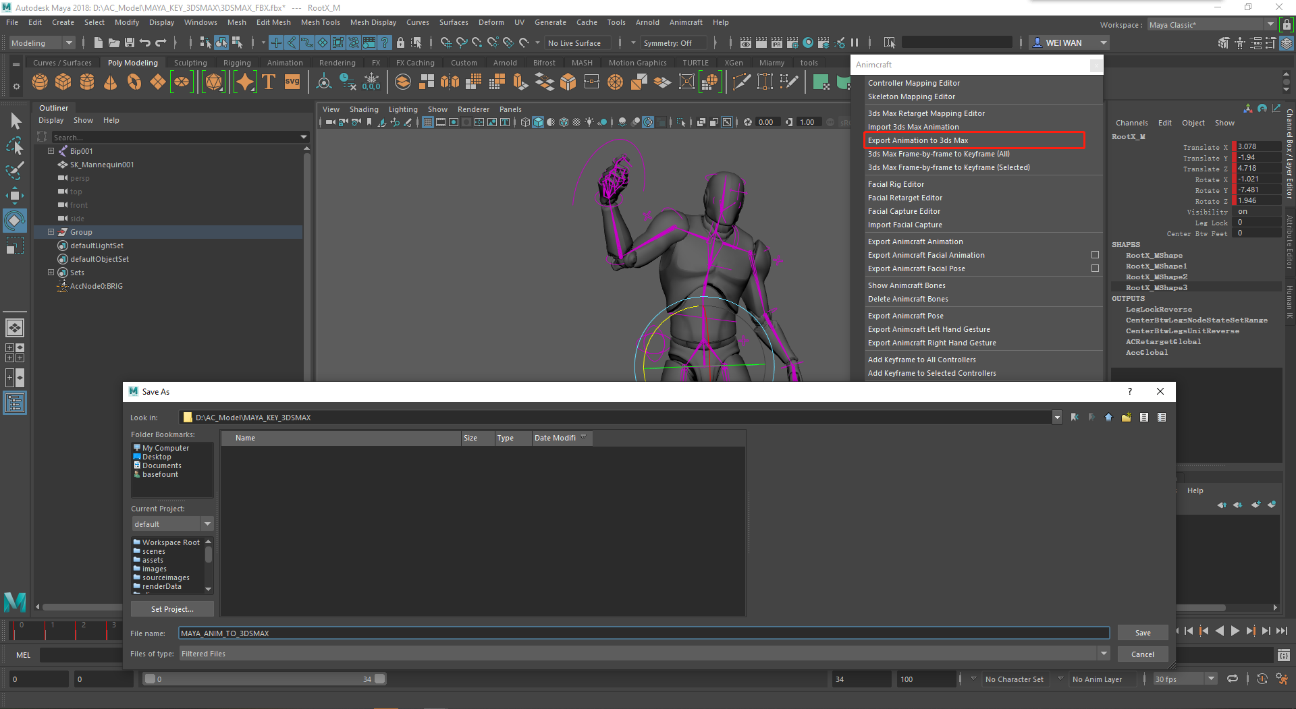
Task: Open the Current Project default dropdown
Action: pos(172,524)
